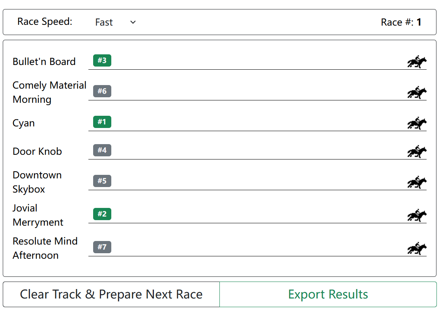This screenshot has height=317, width=442.
Task: Open the Race Speed dropdown
Action: coord(114,22)
